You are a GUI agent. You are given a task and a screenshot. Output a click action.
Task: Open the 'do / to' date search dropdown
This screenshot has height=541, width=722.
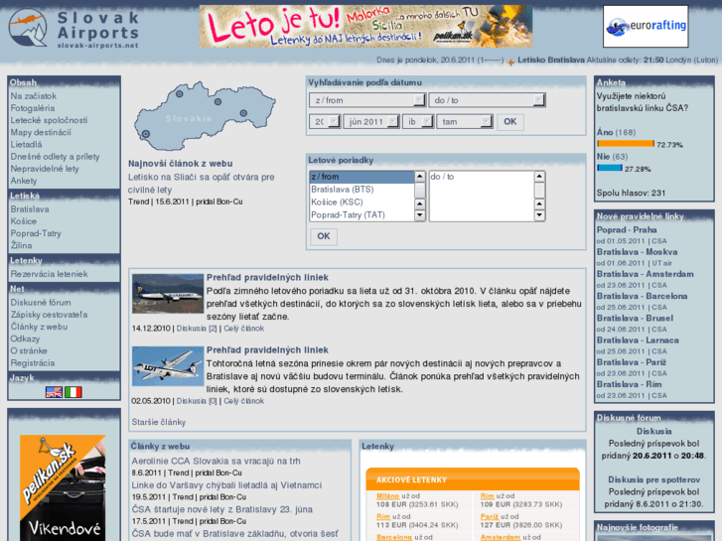pos(488,100)
